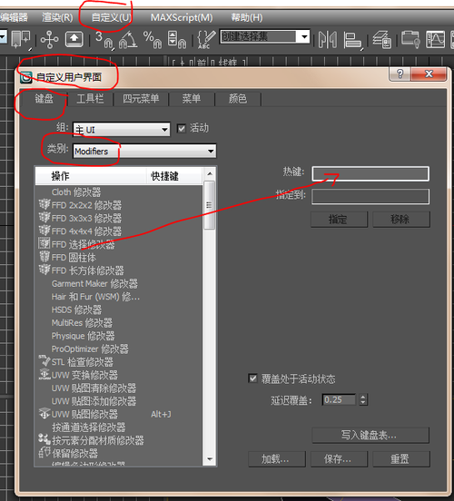The width and height of the screenshot is (454, 501).
Task: Sort by the 快捷键 column header
Action: tap(174, 176)
